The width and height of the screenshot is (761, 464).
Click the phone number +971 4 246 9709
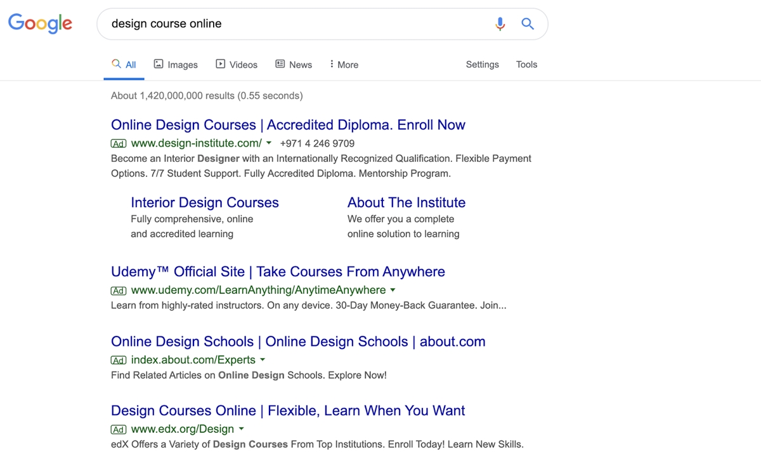(317, 143)
